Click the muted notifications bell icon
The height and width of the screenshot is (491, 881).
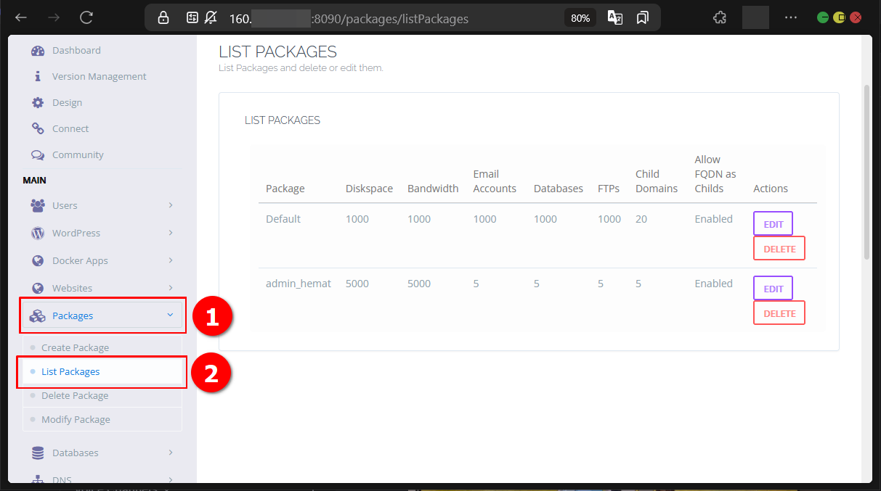point(211,18)
